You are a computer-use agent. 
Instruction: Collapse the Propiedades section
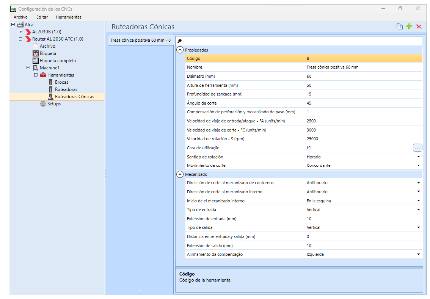pyautogui.click(x=180, y=50)
